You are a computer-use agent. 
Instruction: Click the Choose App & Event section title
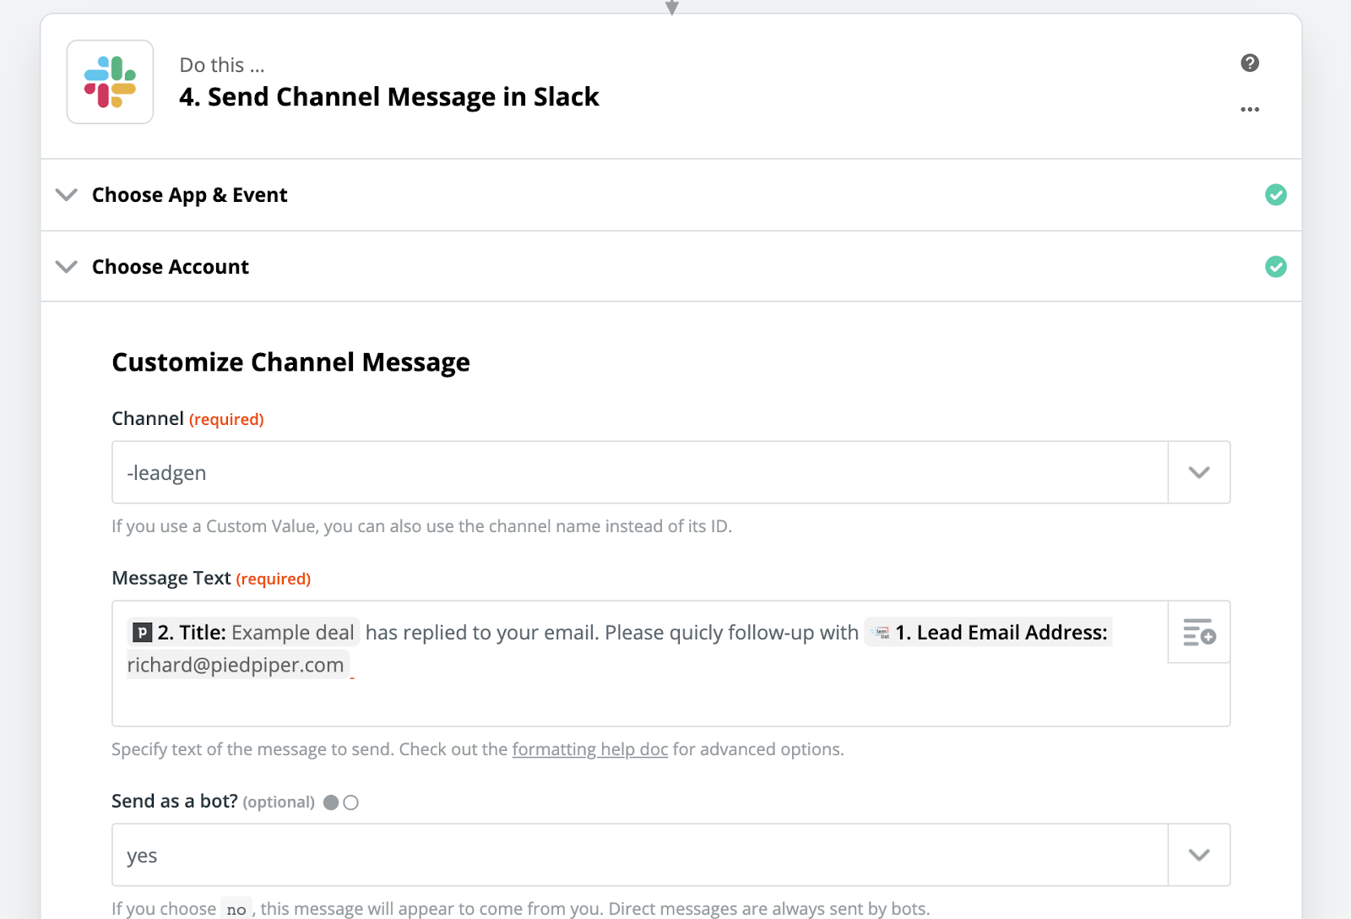[x=189, y=195]
